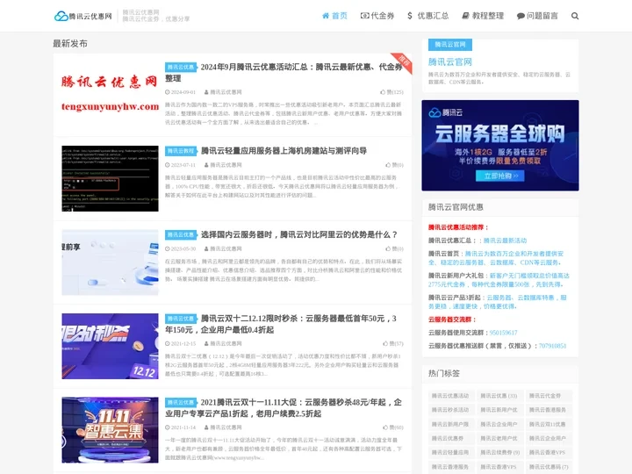Open the 腾讯云最新活动 link
632x474 pixels.
pos(505,241)
